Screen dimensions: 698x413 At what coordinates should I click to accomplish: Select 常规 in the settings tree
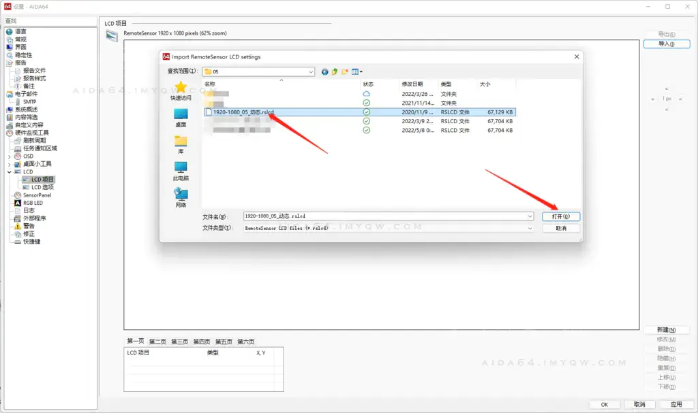[20, 39]
